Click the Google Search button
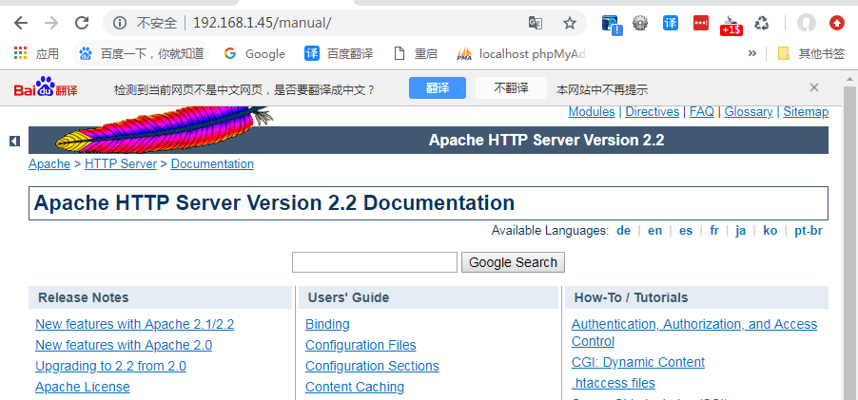The image size is (858, 400). point(513,262)
